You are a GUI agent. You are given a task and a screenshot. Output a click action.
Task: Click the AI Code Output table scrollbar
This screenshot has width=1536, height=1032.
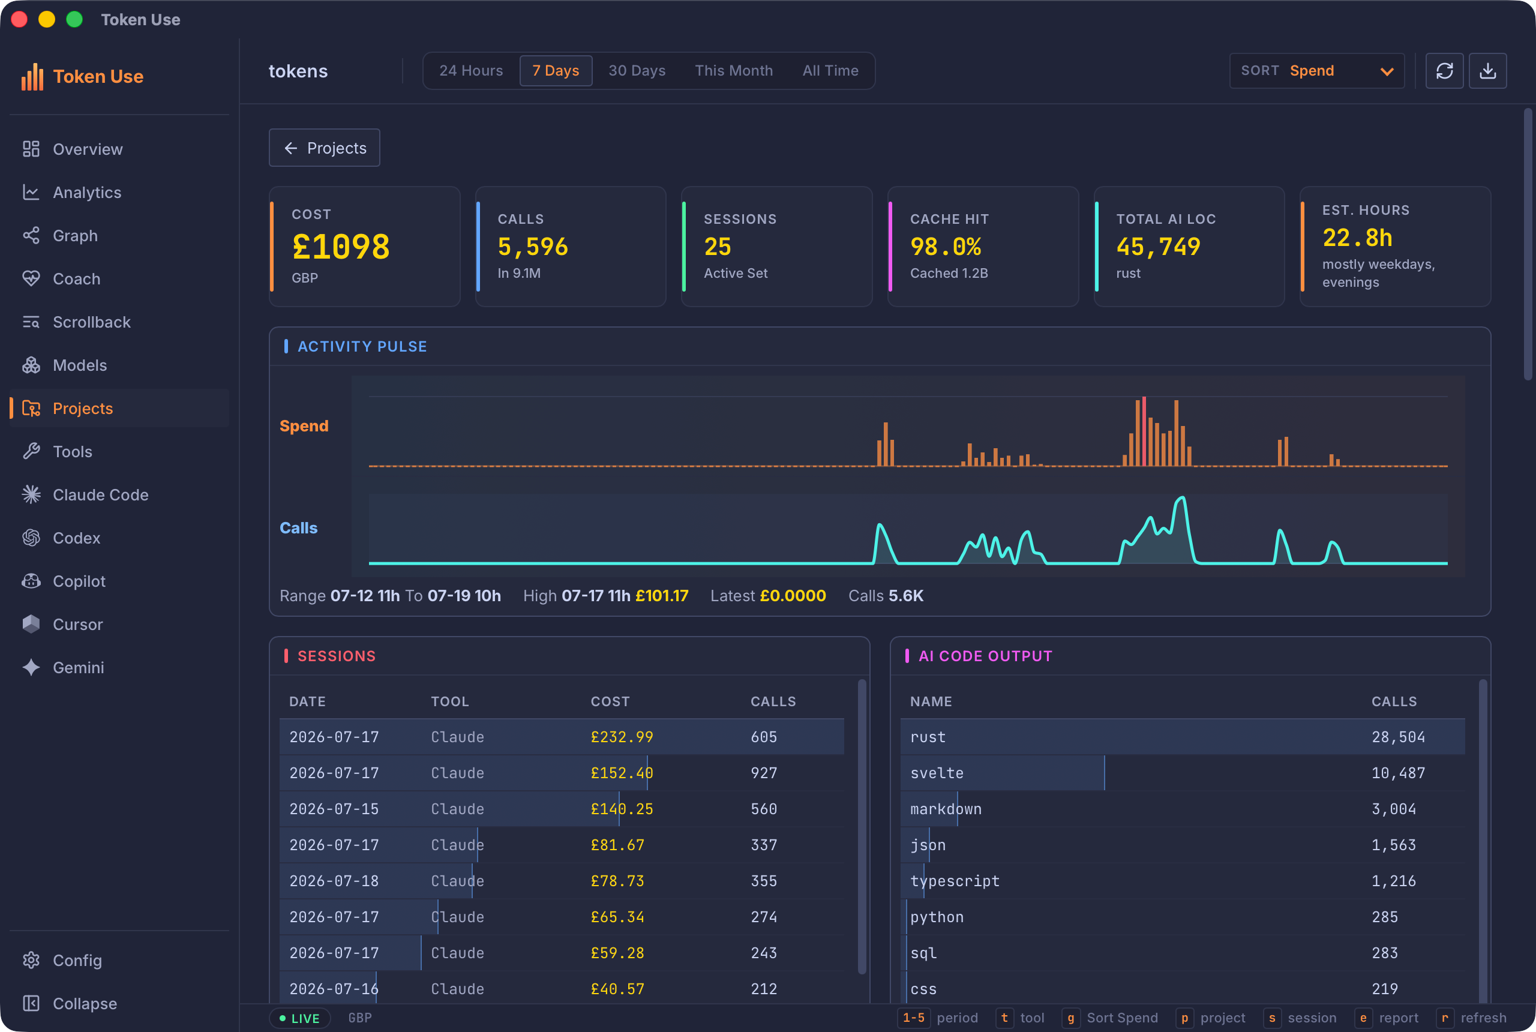(1483, 841)
